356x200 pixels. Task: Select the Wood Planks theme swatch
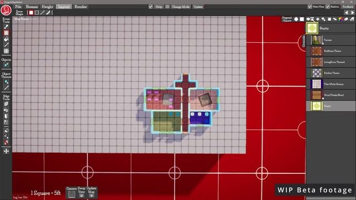pos(317,95)
